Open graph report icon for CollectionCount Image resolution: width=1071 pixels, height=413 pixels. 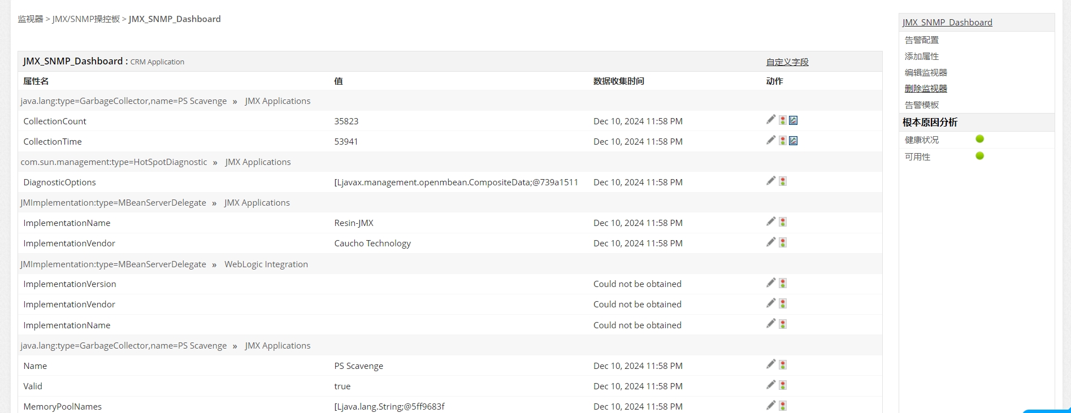pos(794,120)
